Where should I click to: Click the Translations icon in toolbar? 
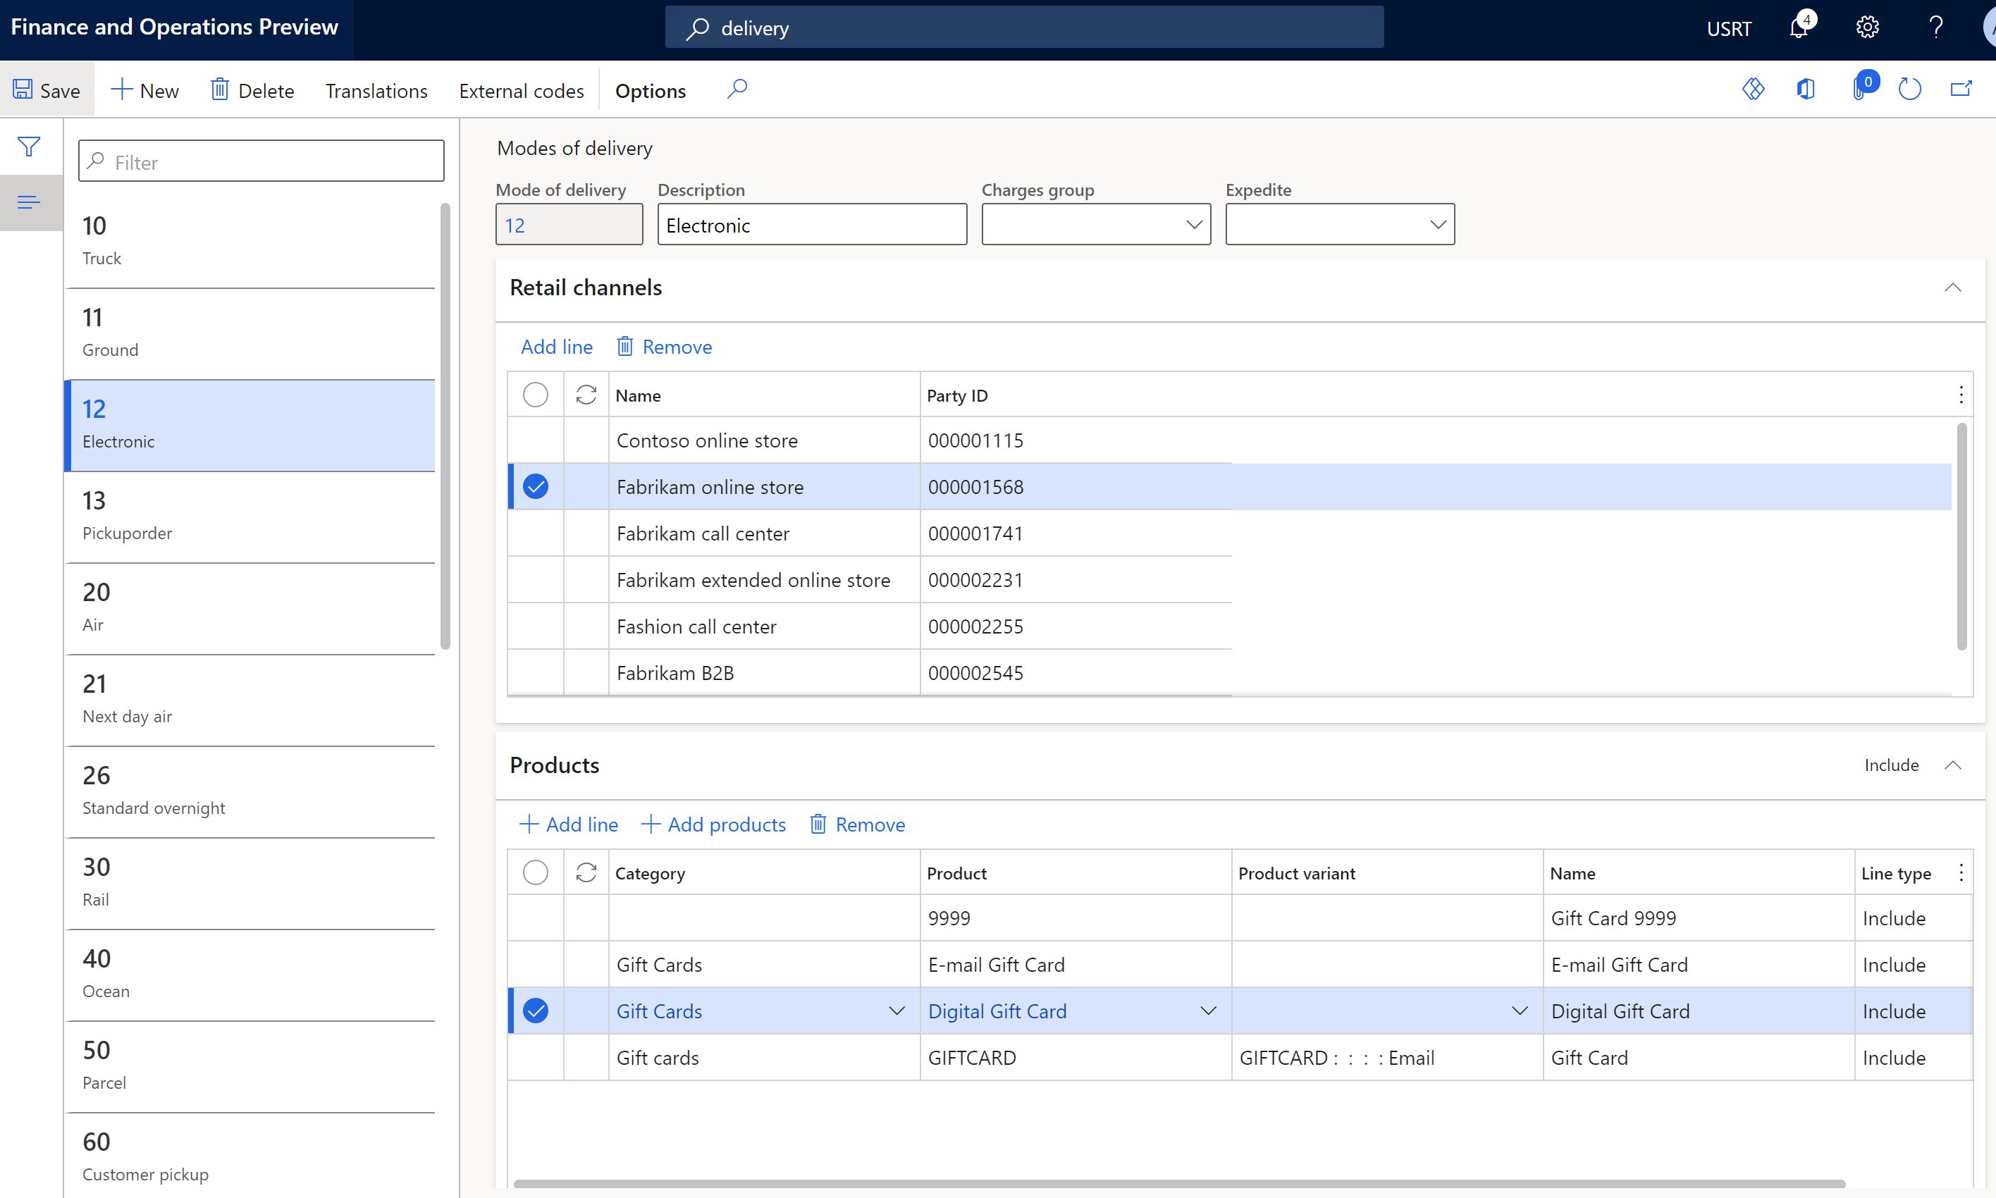(x=376, y=90)
